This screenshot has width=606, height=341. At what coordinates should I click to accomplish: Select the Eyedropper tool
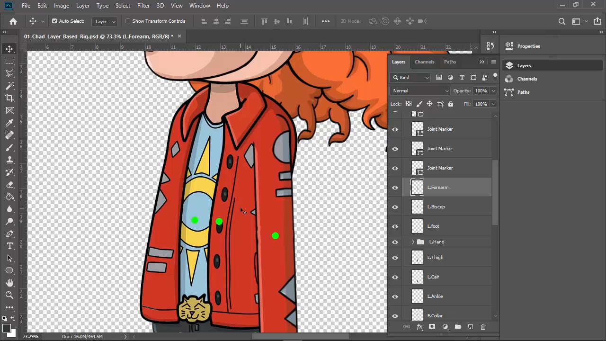[x=9, y=123]
